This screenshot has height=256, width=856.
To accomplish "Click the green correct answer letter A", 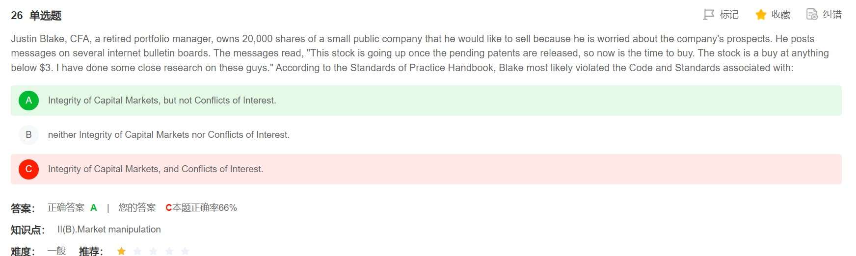I will (x=94, y=208).
